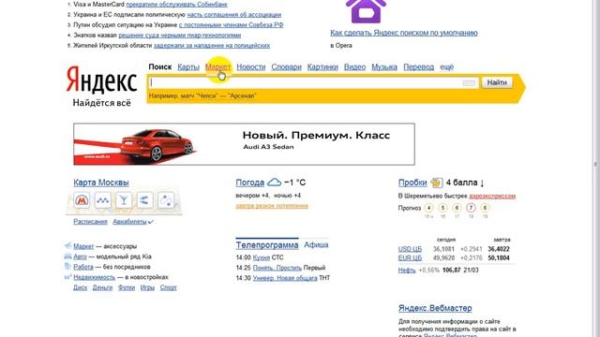The width and height of the screenshot is (600, 337).
Task: Open the Пробки link
Action: point(412,183)
